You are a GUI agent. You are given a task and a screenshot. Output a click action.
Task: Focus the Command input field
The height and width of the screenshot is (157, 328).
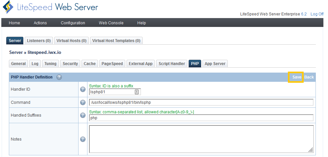point(201,102)
